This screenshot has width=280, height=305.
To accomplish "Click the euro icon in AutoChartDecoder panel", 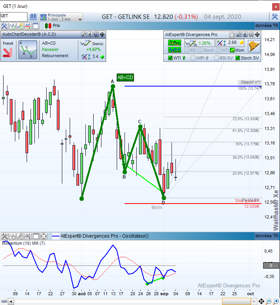I will (x=90, y=34).
